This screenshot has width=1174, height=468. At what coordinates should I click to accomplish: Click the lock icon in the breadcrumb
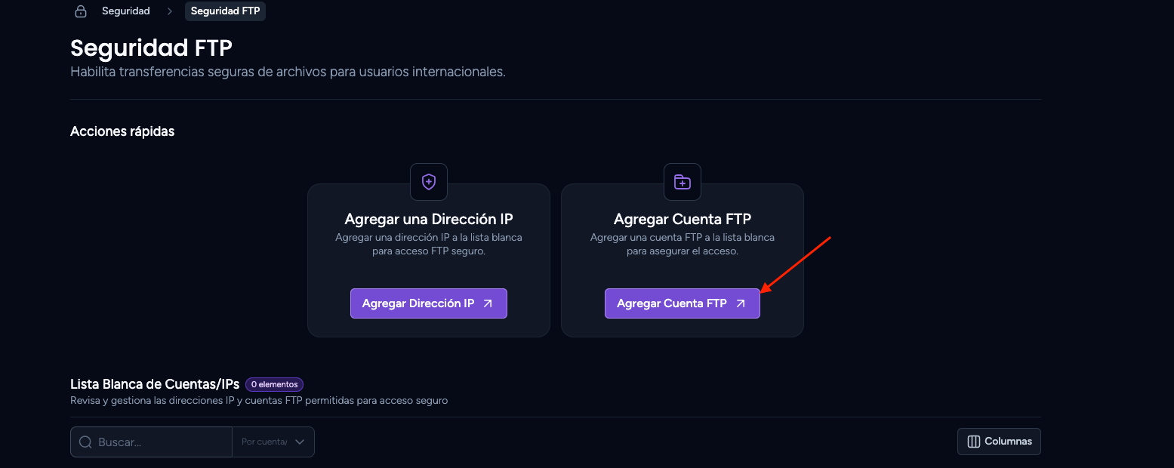[x=81, y=11]
